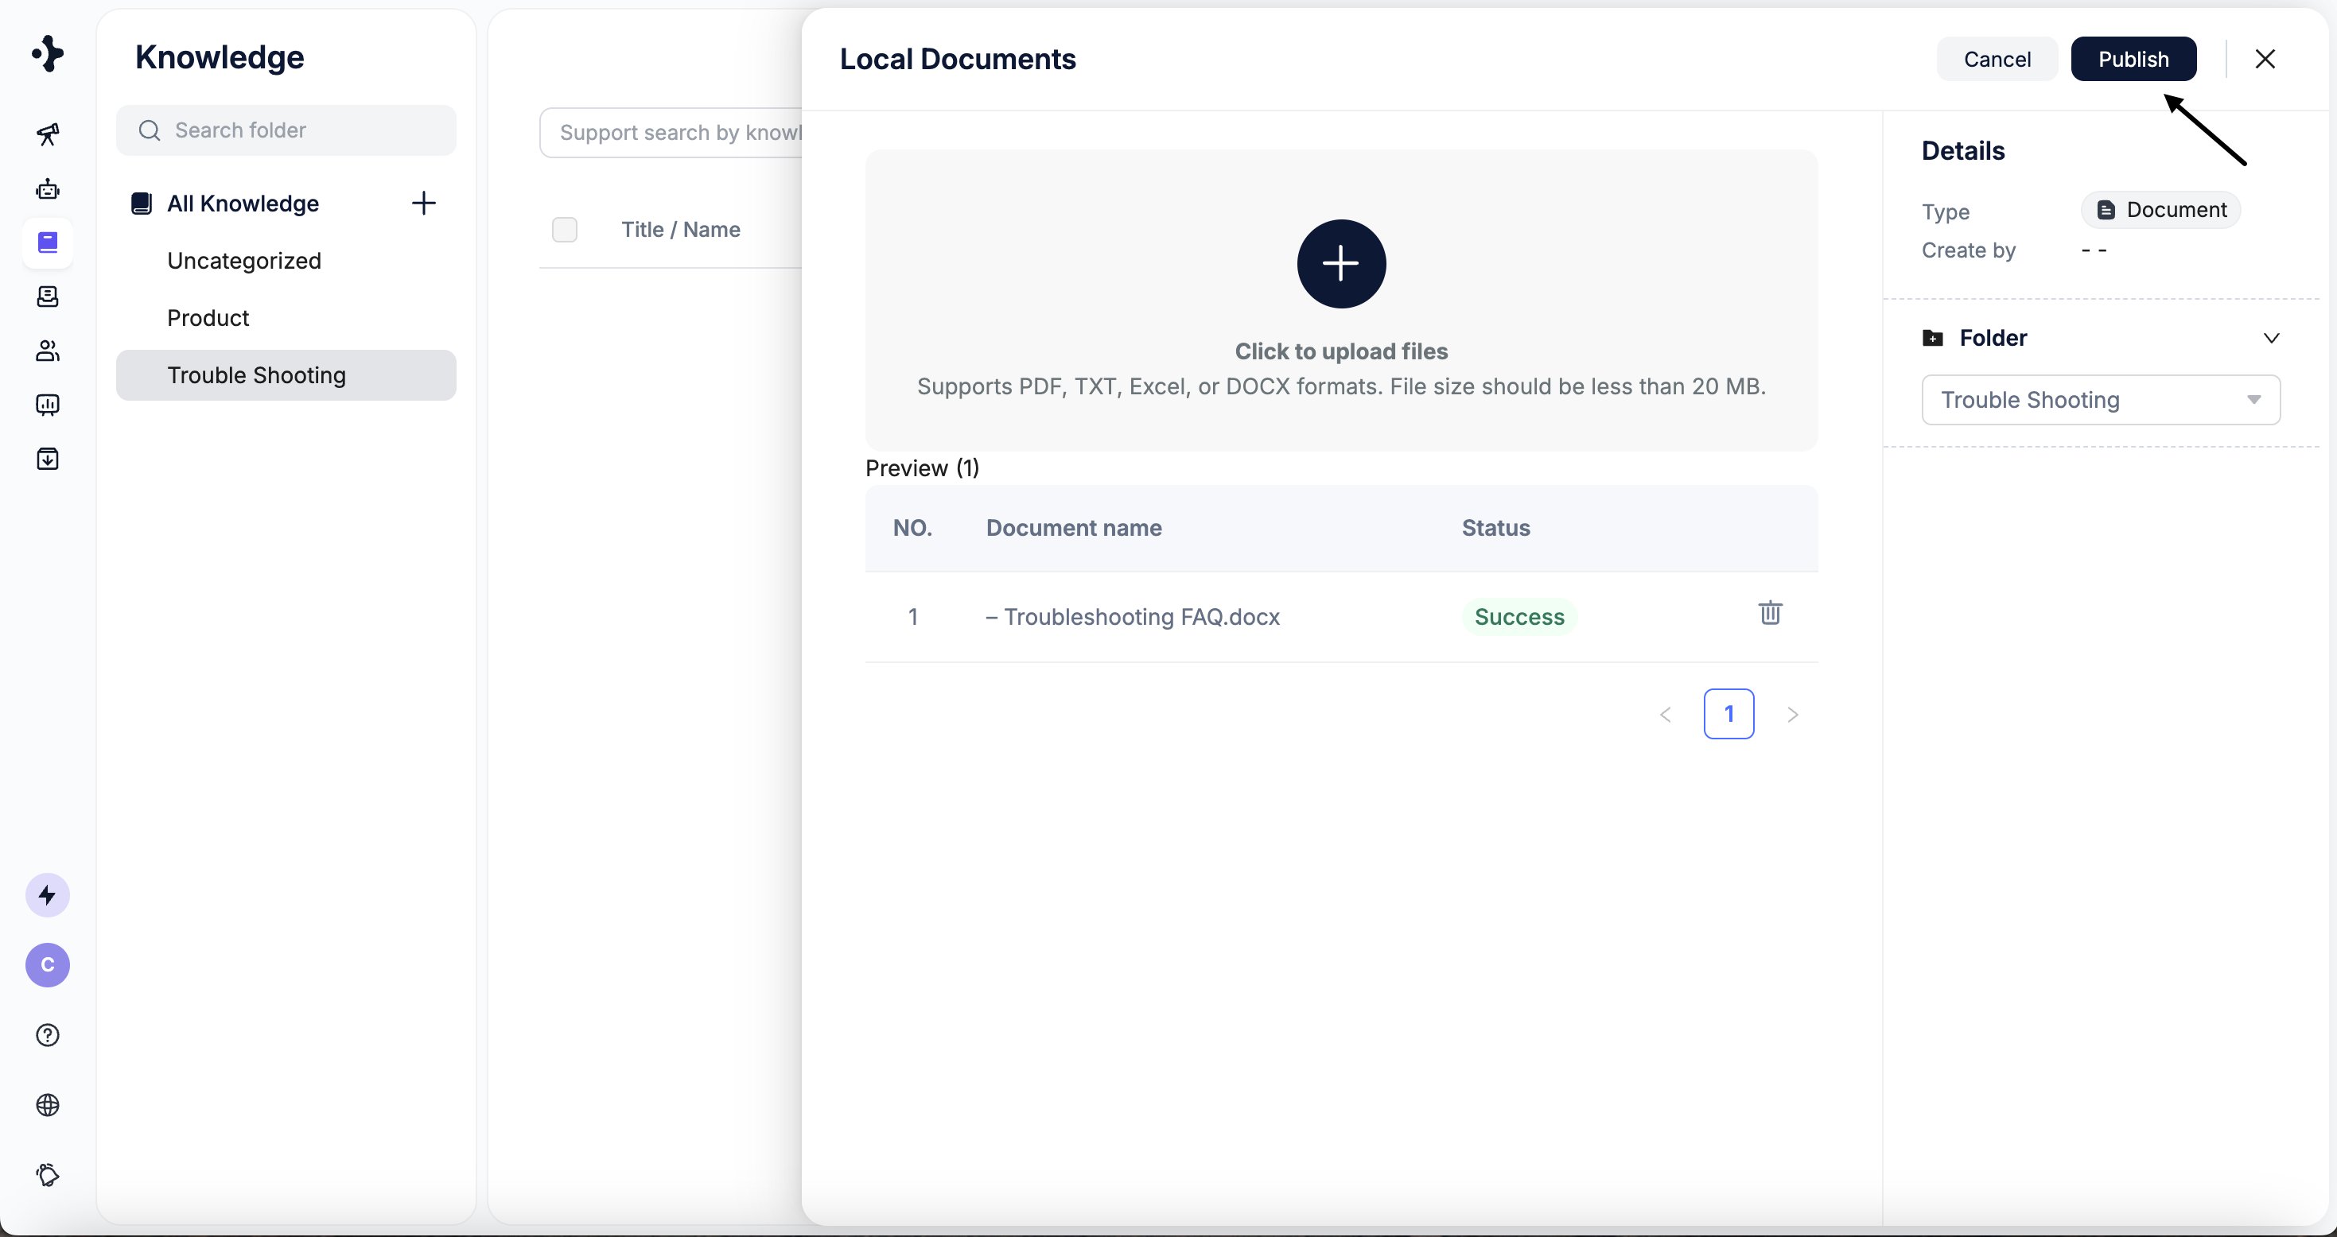2337x1237 pixels.
Task: Click the Support search by knowledge field
Action: click(x=671, y=134)
